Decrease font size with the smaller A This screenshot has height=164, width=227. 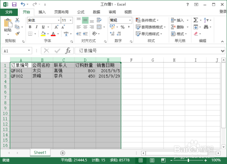pyautogui.click(x=63, y=27)
